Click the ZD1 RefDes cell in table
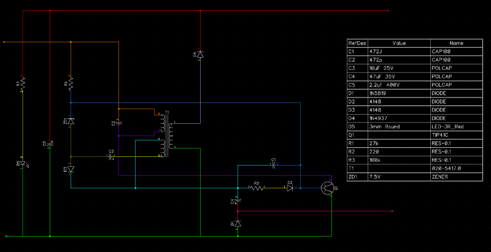This screenshot has width=491, height=252. point(357,177)
